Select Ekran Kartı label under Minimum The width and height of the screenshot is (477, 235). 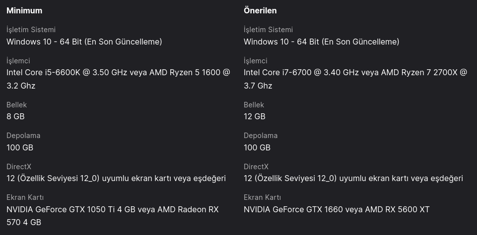point(25,197)
